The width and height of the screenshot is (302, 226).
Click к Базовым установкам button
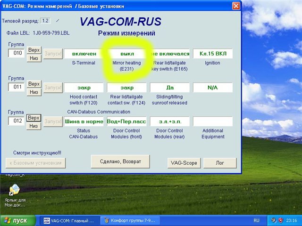click(36, 163)
